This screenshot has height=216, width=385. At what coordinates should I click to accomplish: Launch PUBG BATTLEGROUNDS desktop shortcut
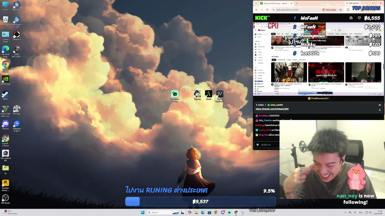point(17,52)
